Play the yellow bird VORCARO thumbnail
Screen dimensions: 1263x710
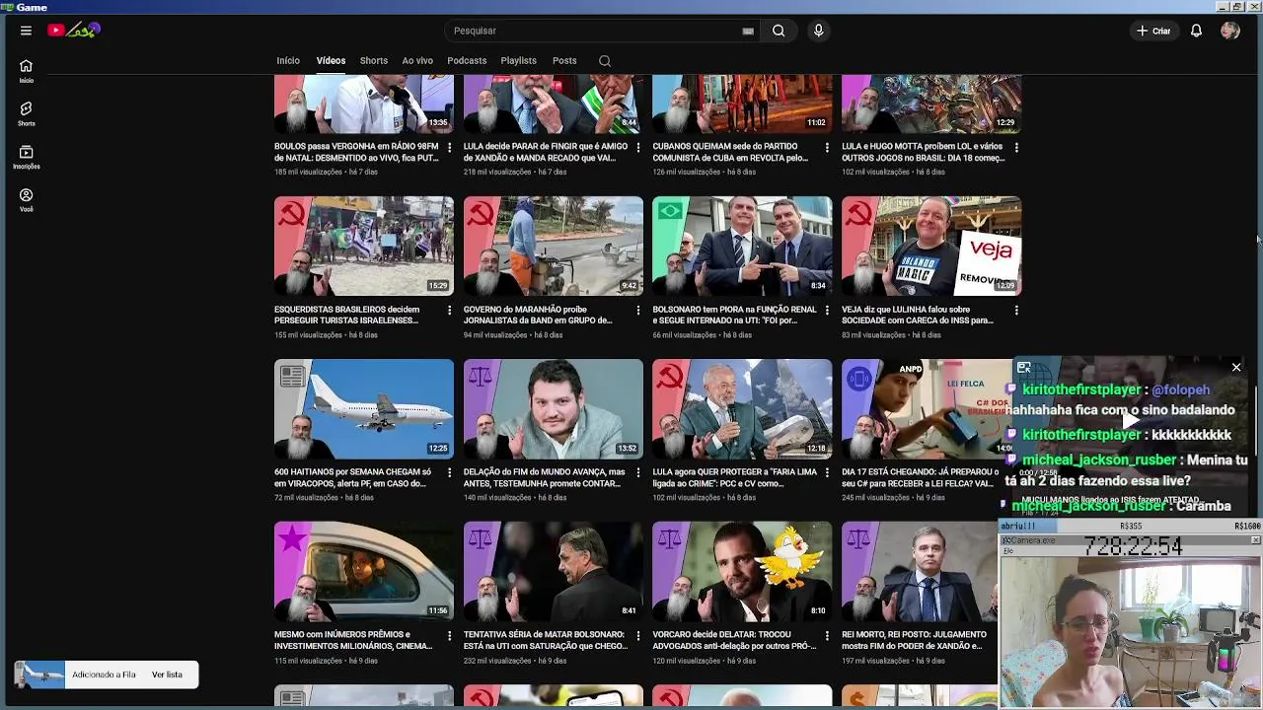[742, 571]
